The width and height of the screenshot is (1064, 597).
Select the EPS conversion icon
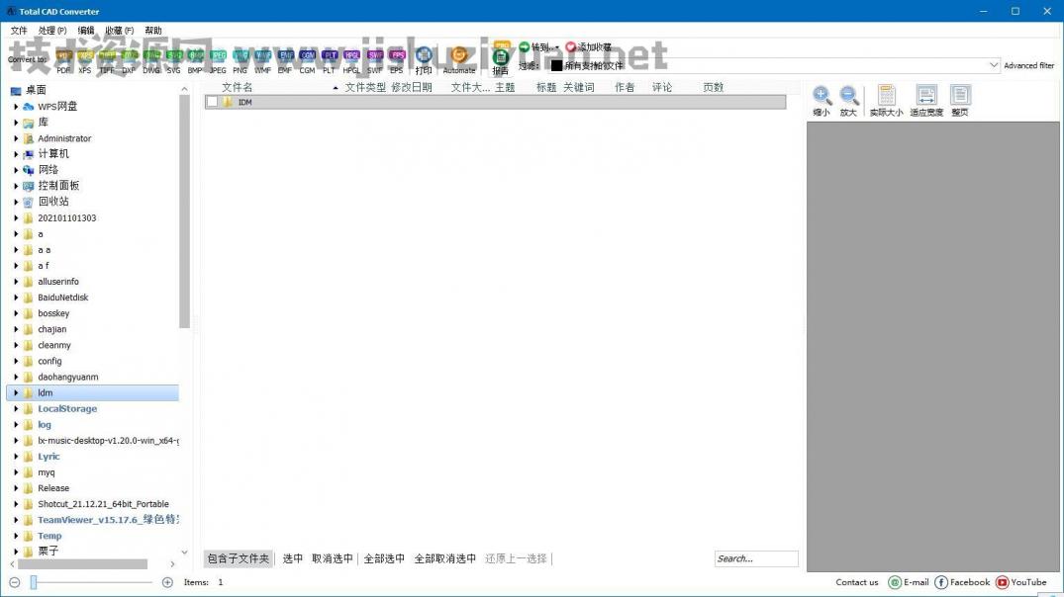point(397,60)
